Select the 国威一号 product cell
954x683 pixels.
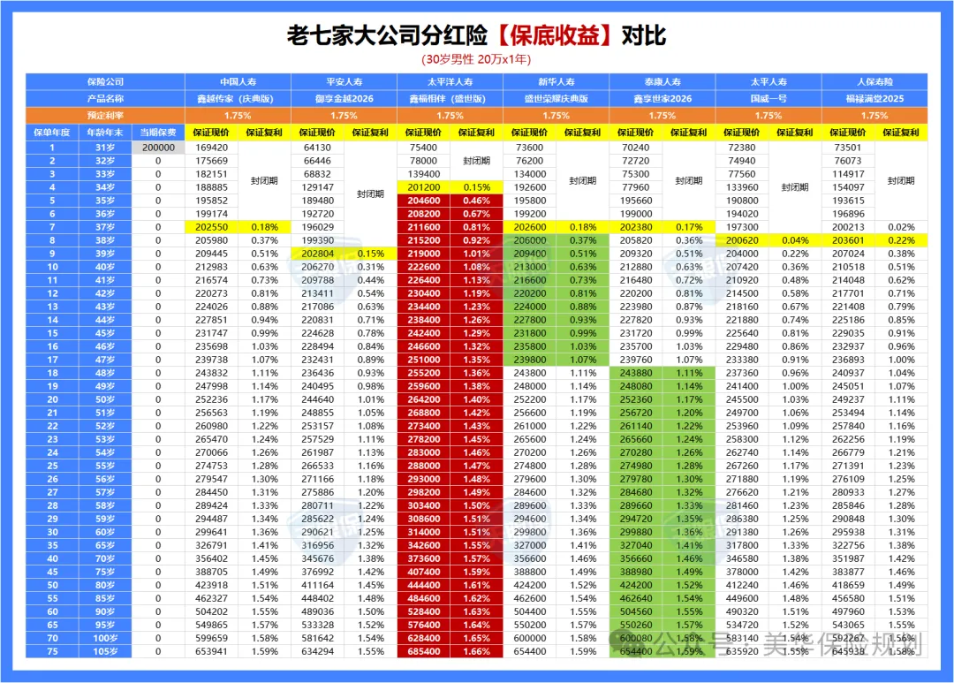tap(768, 98)
